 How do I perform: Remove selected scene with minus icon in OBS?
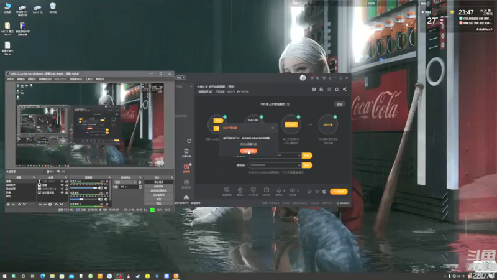13,205
